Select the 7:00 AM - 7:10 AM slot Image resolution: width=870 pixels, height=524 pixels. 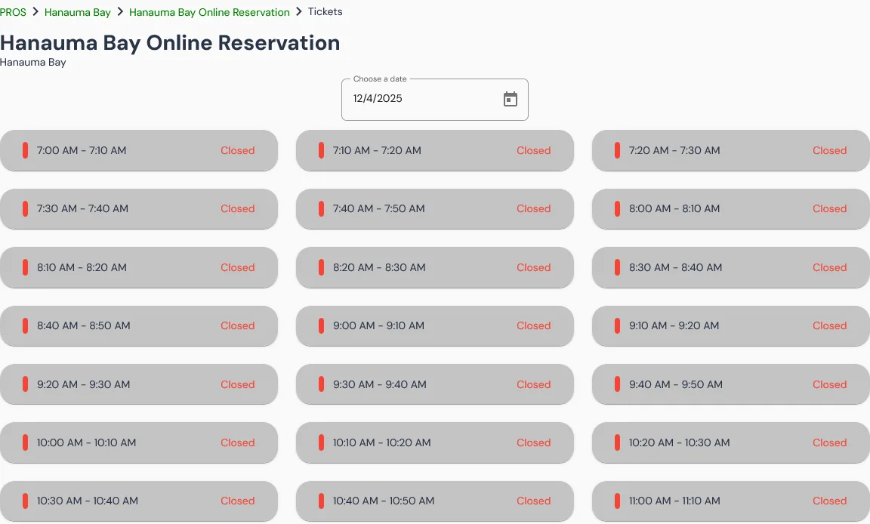coord(139,150)
